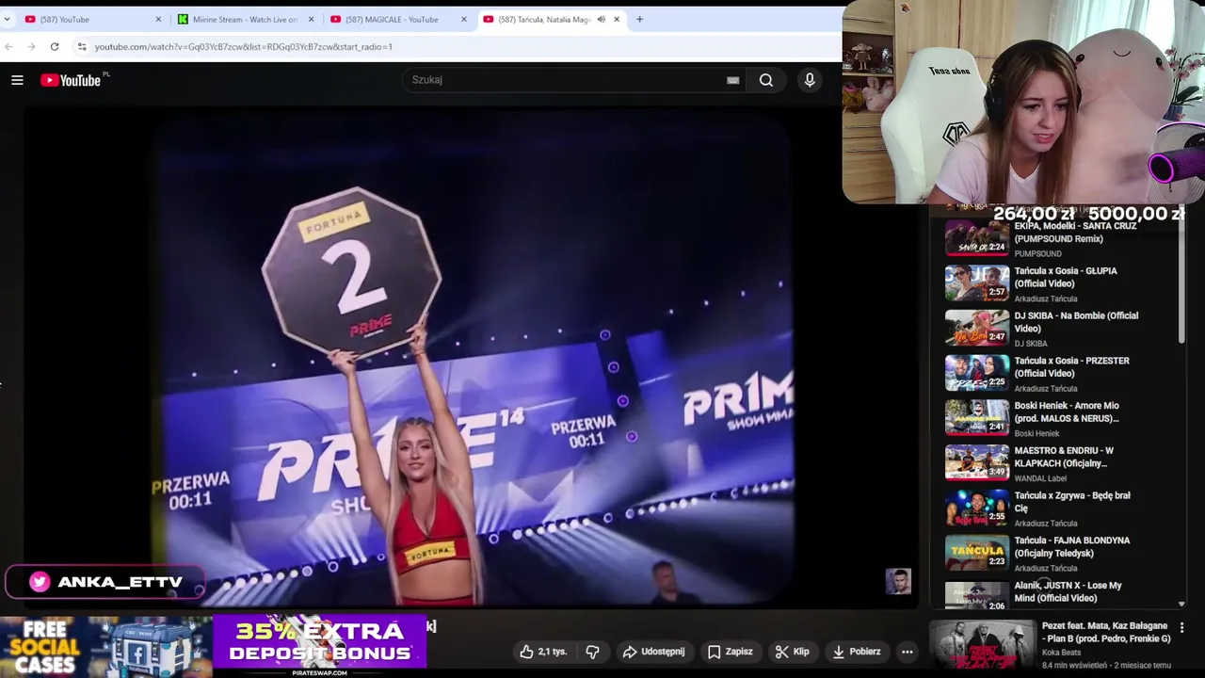1205x678 pixels.
Task: Click the YouTube URL in the address bar
Action: pyautogui.click(x=244, y=46)
